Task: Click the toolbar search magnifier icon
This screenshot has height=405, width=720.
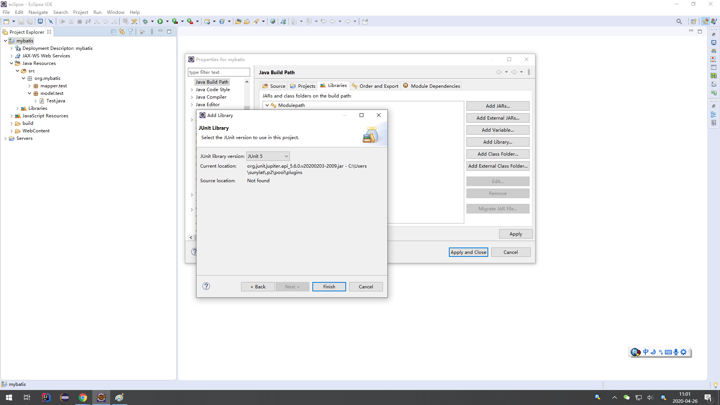Action: click(x=679, y=21)
